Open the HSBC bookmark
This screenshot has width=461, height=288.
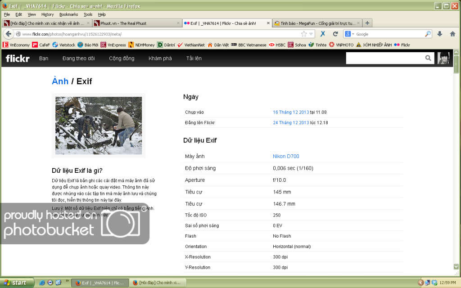[277, 45]
